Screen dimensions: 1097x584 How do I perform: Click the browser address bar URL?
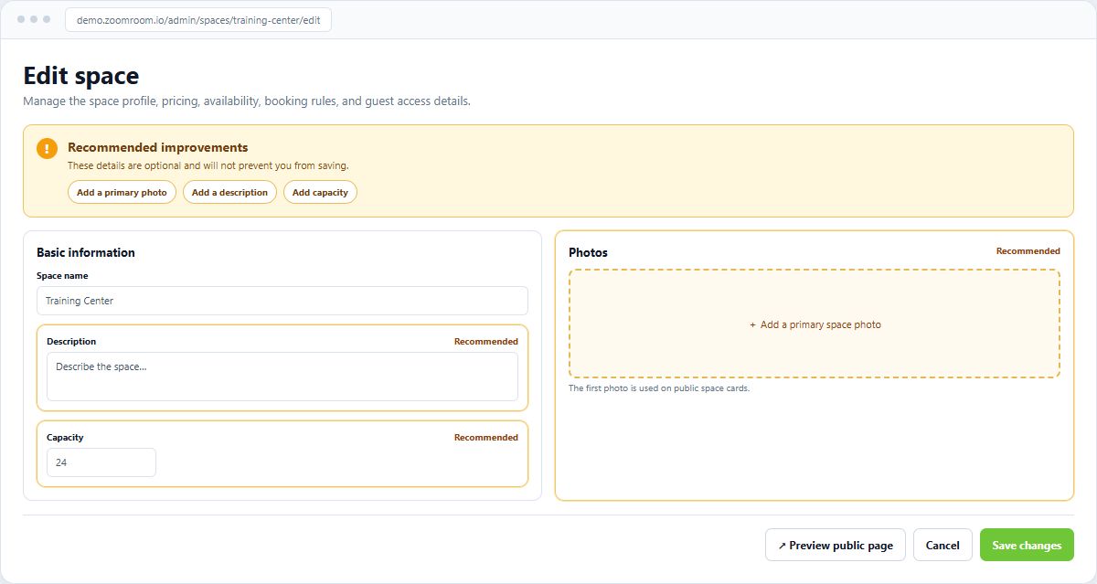198,20
